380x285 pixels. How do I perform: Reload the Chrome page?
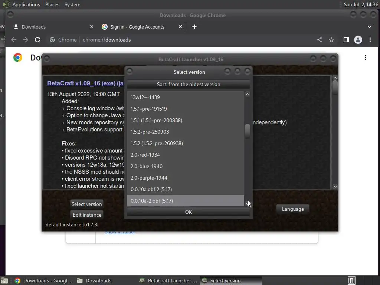click(x=37, y=40)
